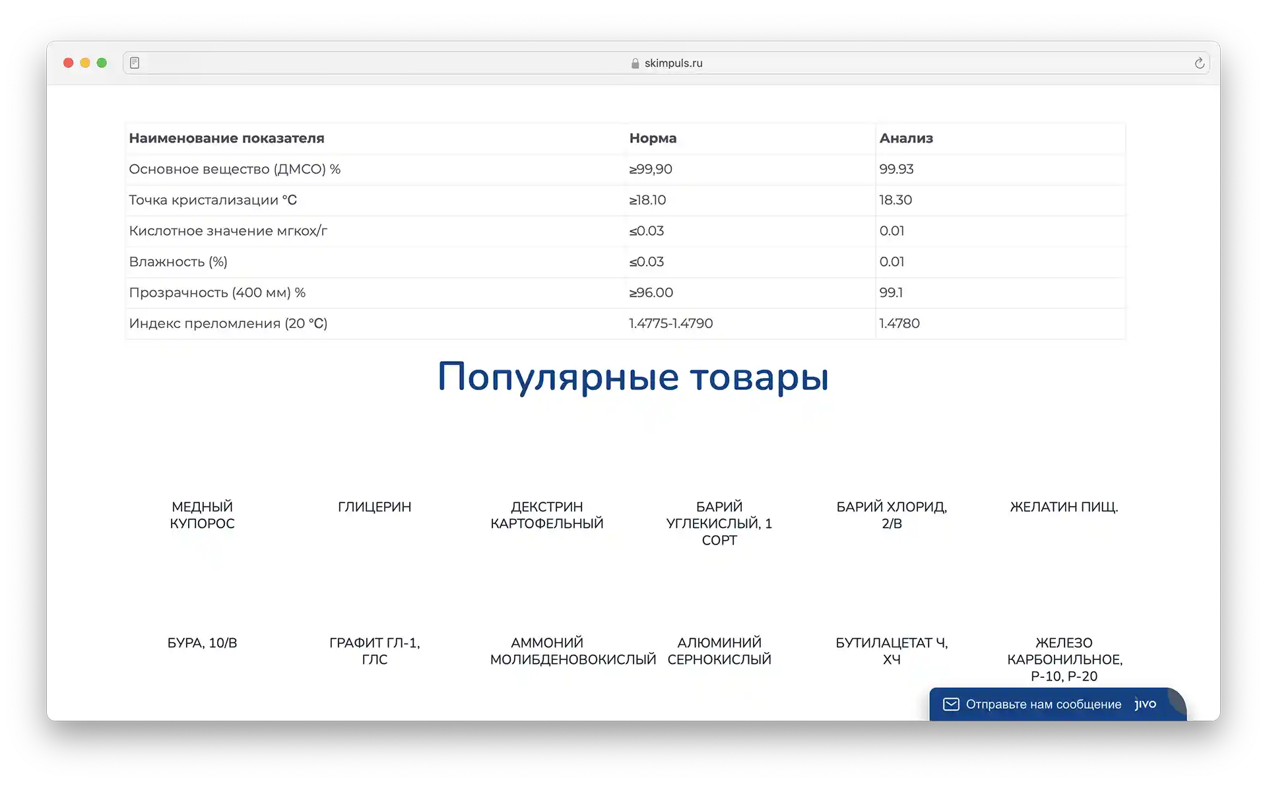The image size is (1267, 792).
Task: Open the ГЛИЦЕРИН product link
Action: [x=374, y=507]
